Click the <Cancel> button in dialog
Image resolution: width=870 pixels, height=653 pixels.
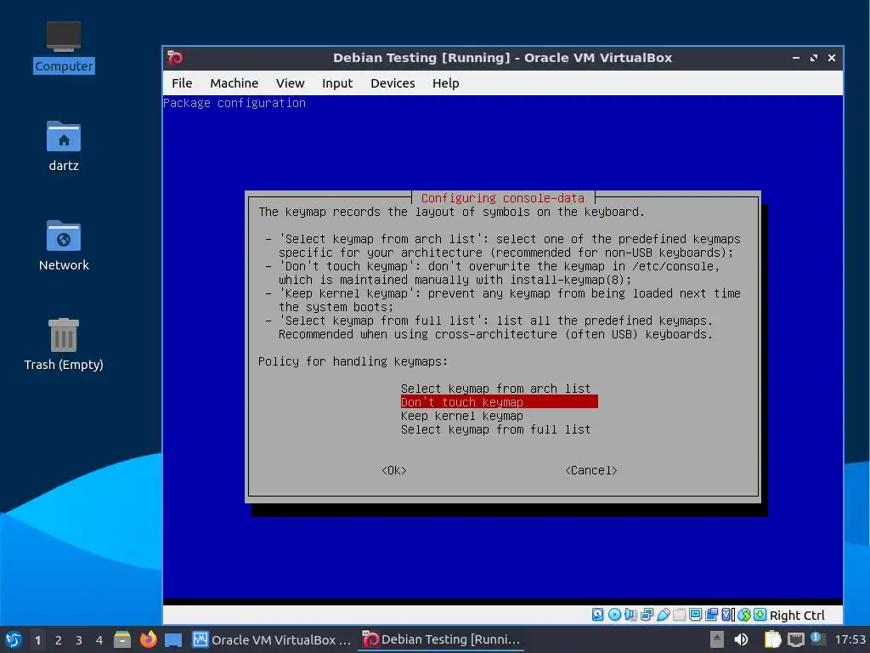pos(591,470)
